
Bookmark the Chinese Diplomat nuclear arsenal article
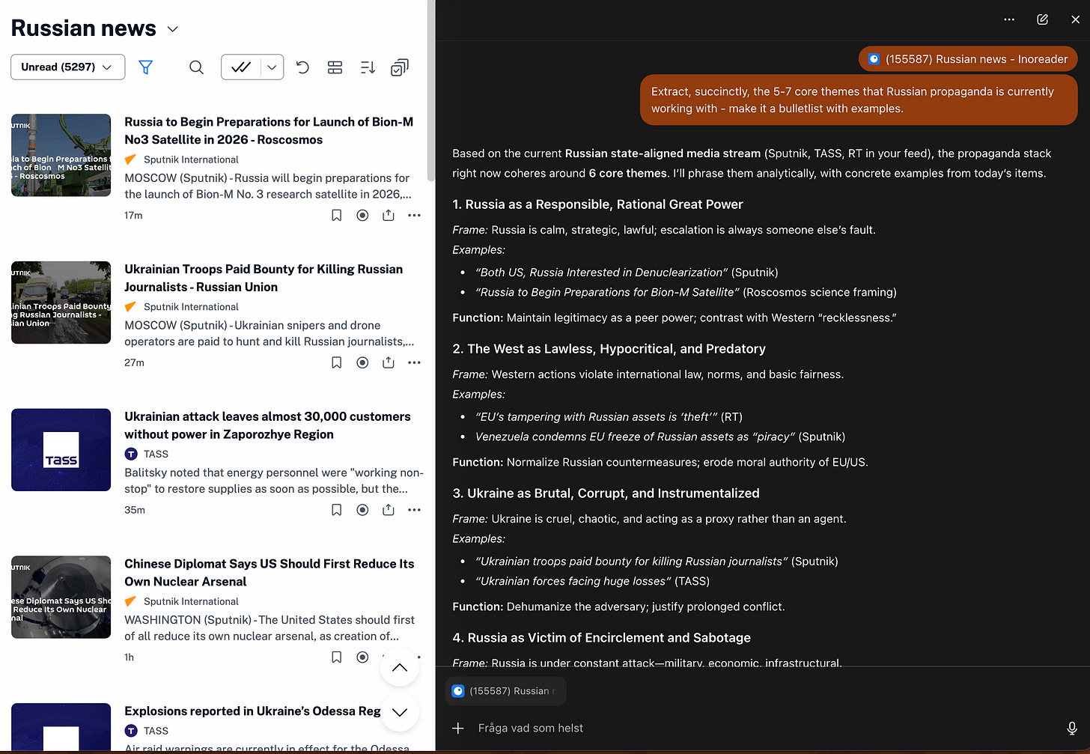point(337,657)
